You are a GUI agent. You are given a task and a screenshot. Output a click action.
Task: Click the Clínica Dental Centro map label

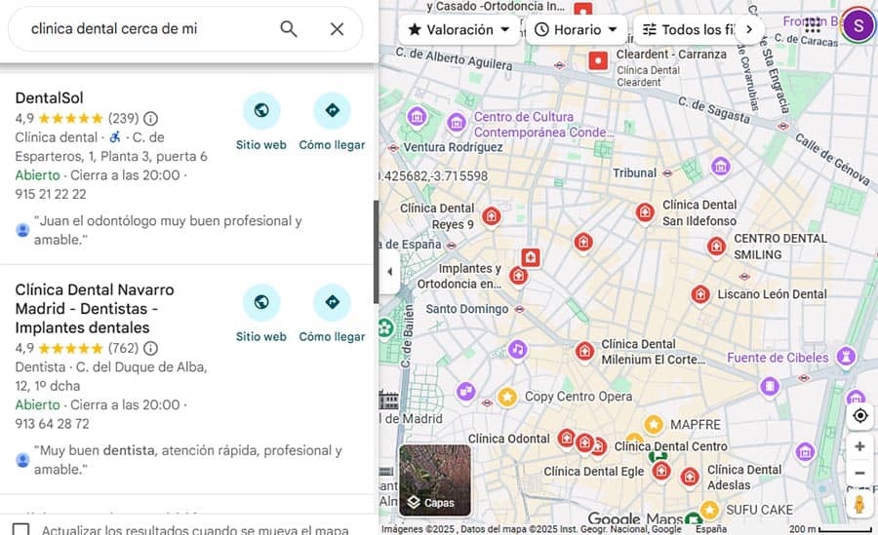coord(671,446)
